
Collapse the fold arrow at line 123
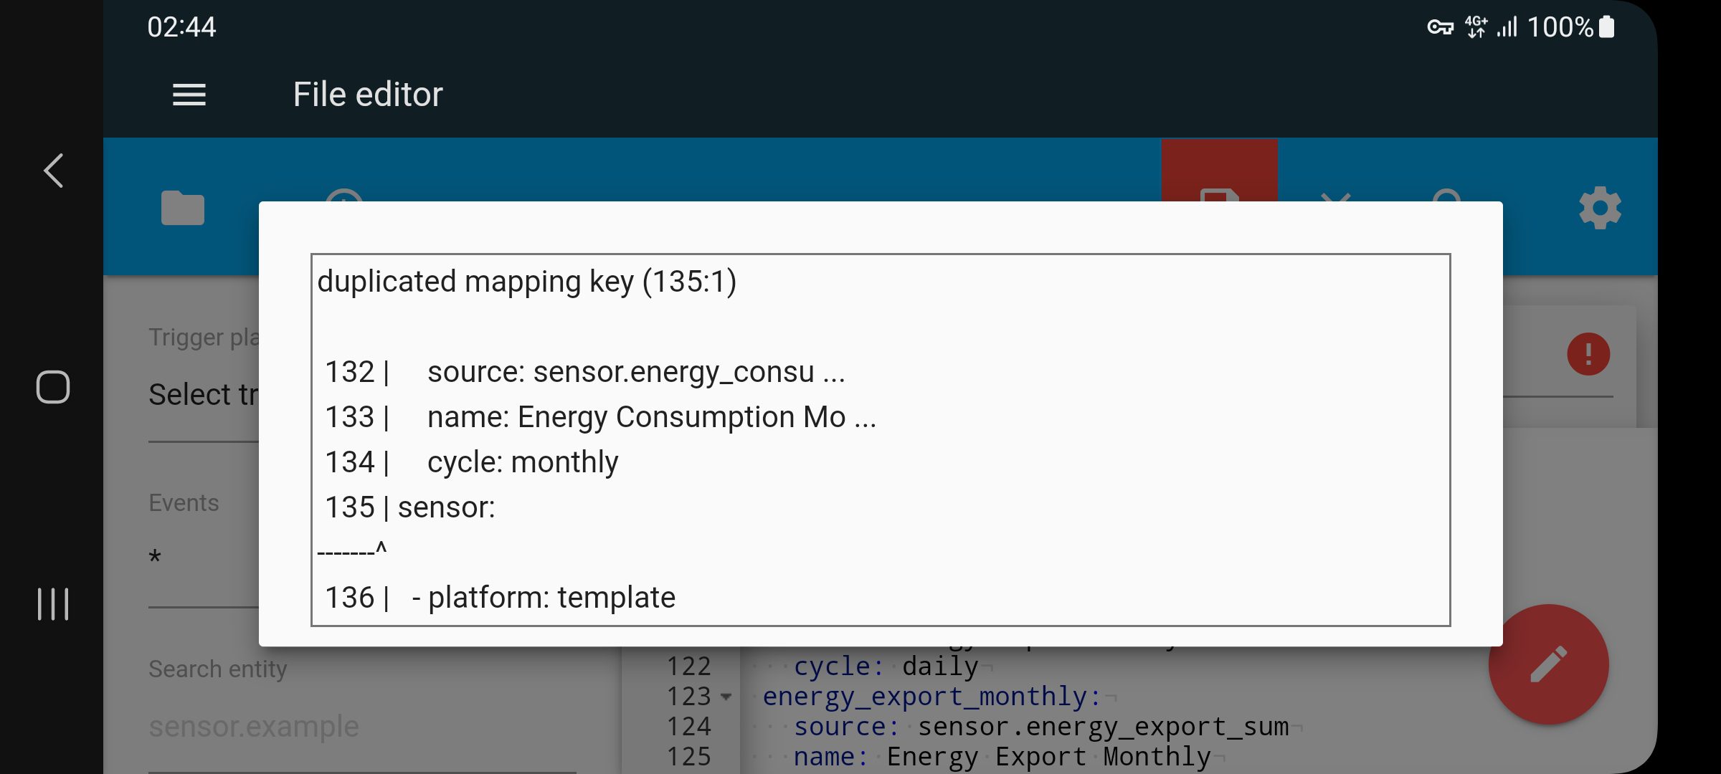pyautogui.click(x=726, y=697)
